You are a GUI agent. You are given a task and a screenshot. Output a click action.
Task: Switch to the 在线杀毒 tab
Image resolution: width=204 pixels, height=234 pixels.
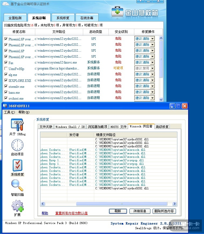(87, 18)
